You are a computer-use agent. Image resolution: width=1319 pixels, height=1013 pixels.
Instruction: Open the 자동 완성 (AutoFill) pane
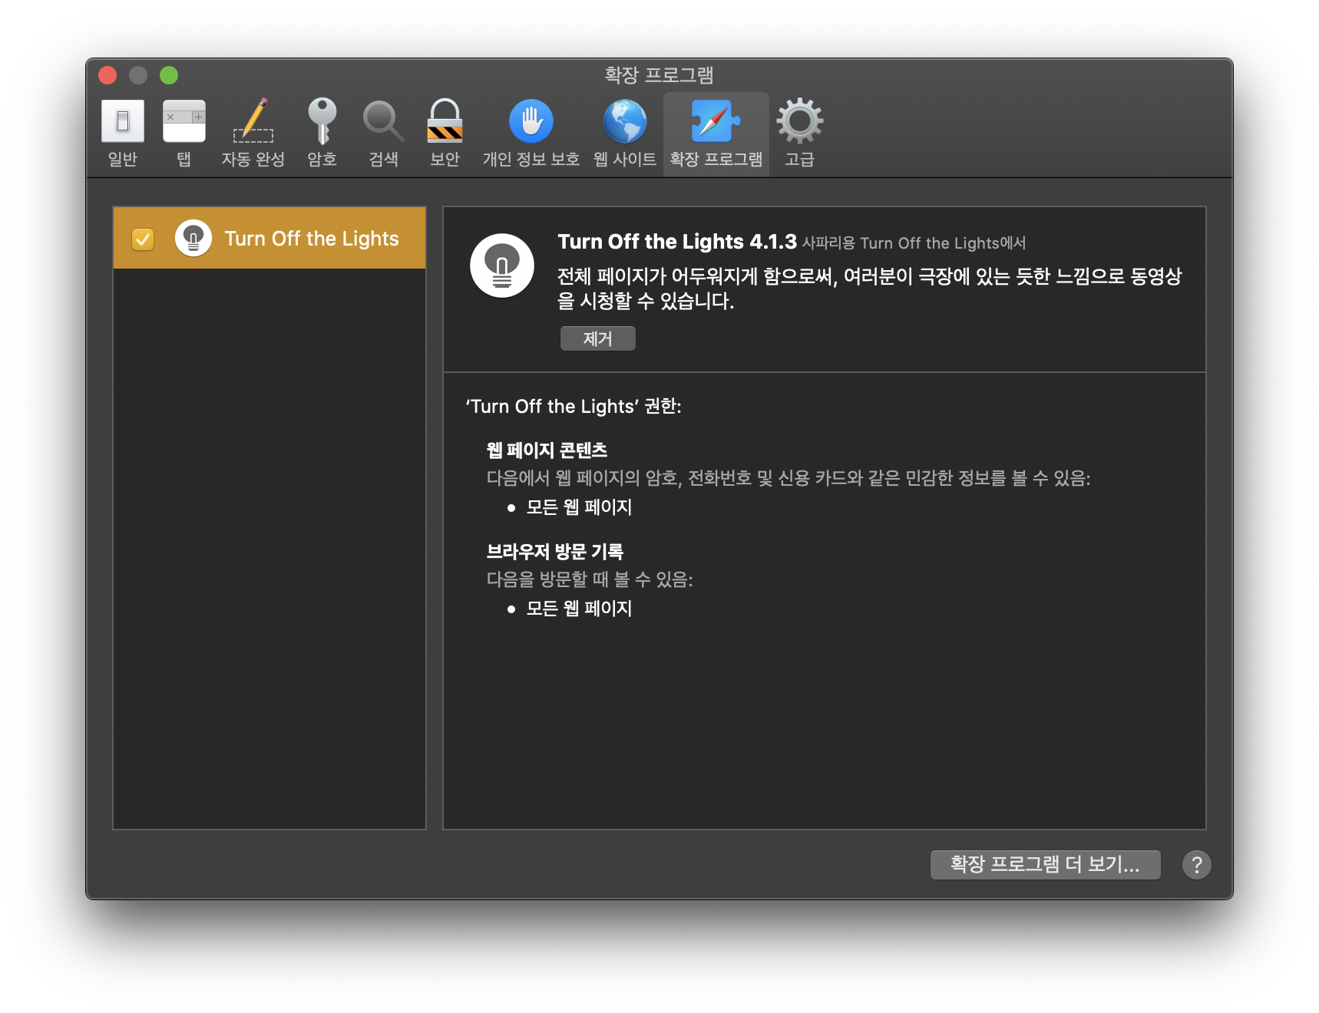point(253,134)
